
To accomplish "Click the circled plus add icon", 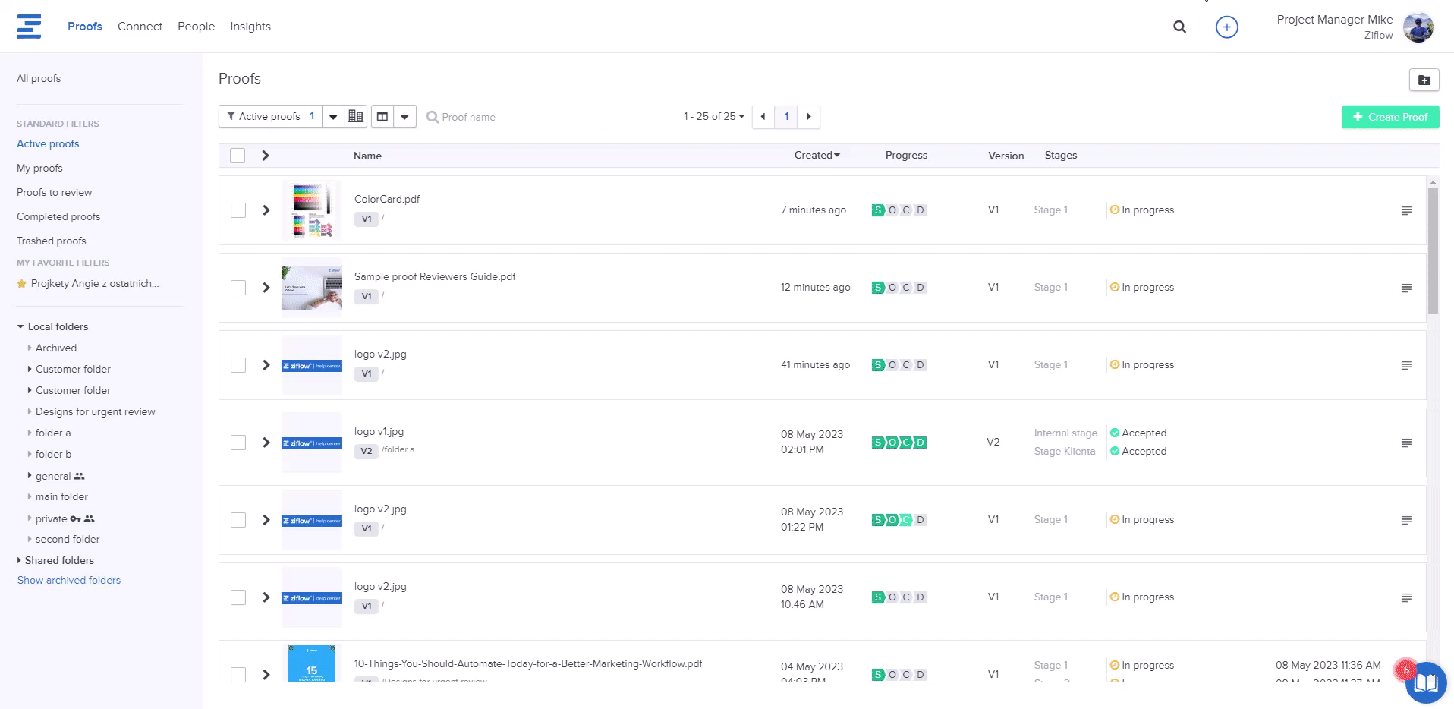I will coord(1226,27).
